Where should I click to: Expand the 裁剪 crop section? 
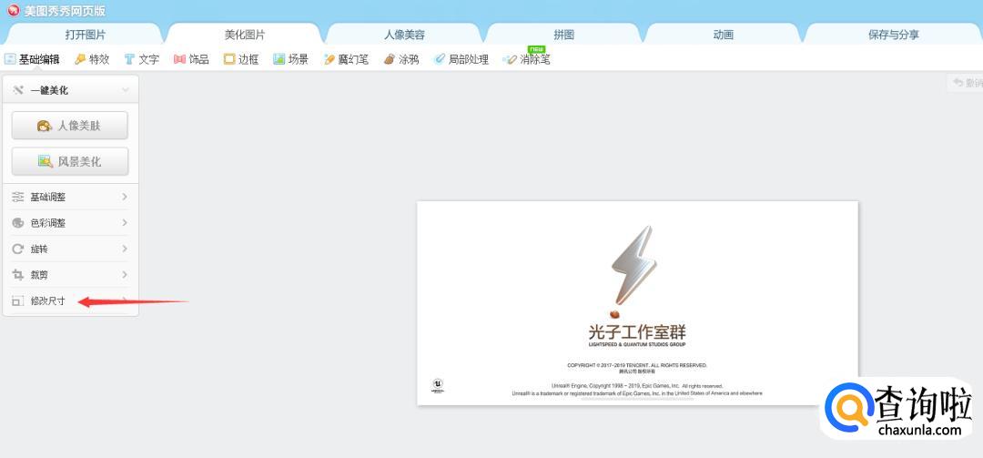[x=70, y=275]
